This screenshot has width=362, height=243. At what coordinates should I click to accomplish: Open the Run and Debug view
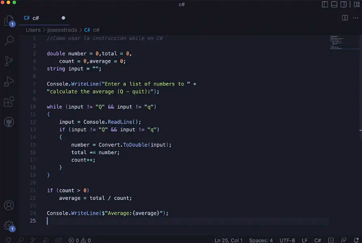click(x=9, y=81)
